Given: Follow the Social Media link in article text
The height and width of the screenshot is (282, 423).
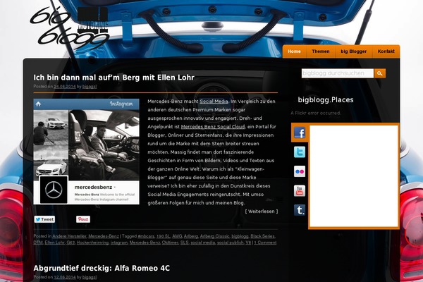Looking at the screenshot, I should tap(214, 102).
